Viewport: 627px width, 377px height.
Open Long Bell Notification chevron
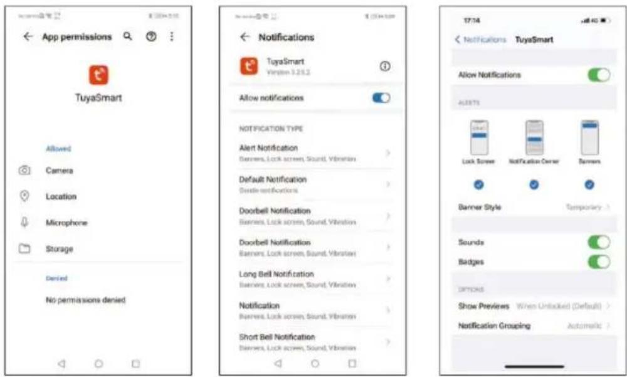[x=387, y=279]
